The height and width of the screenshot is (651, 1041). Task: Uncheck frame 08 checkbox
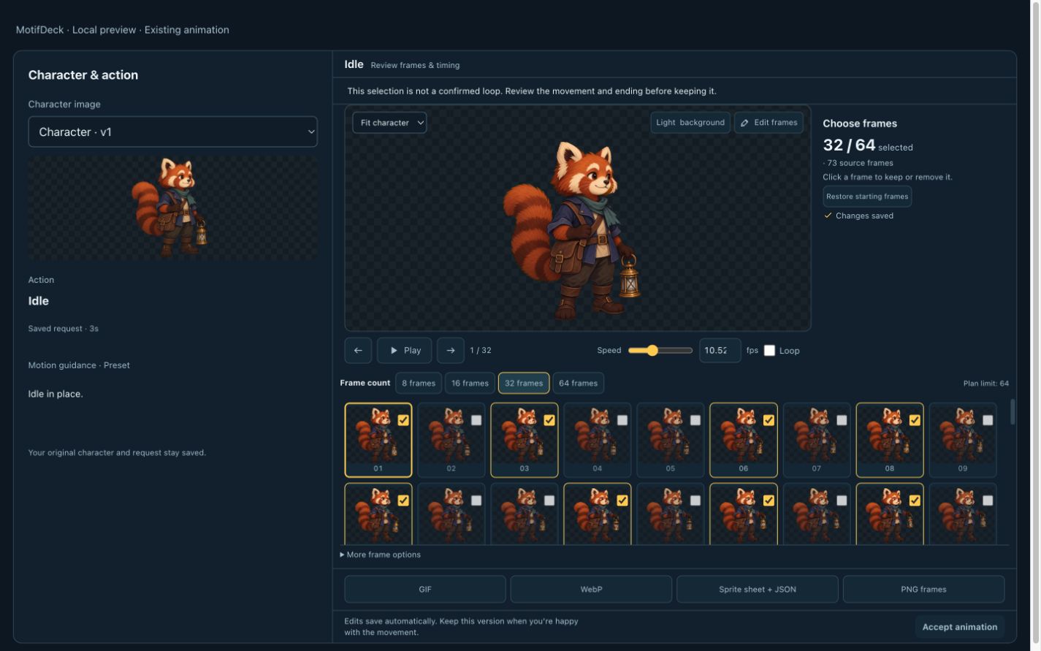[915, 420]
